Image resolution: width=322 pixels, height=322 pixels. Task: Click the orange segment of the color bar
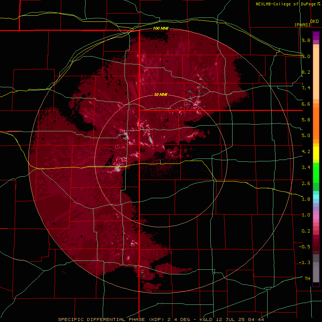[x=316, y=123]
